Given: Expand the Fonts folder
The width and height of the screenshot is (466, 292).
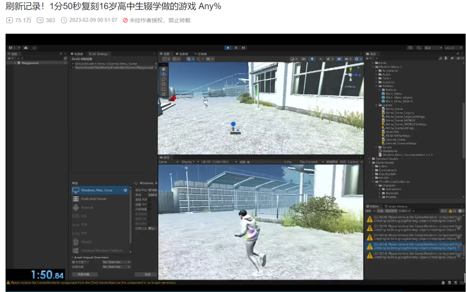Looking at the screenshot, I should click(x=373, y=63).
